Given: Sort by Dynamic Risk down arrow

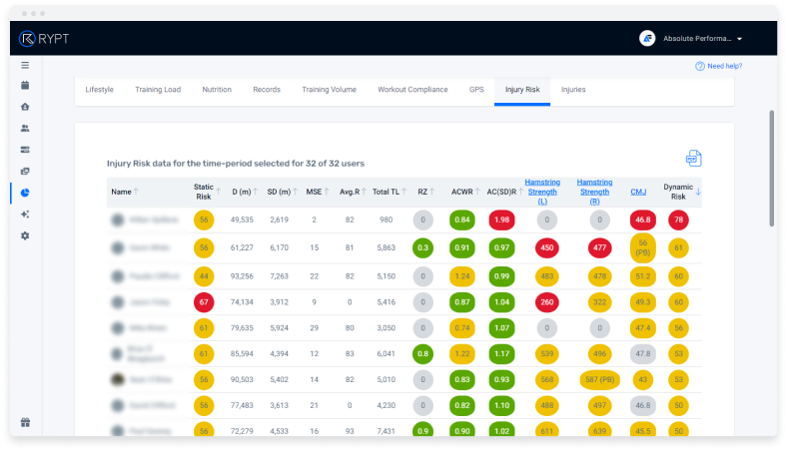Looking at the screenshot, I should 698,192.
